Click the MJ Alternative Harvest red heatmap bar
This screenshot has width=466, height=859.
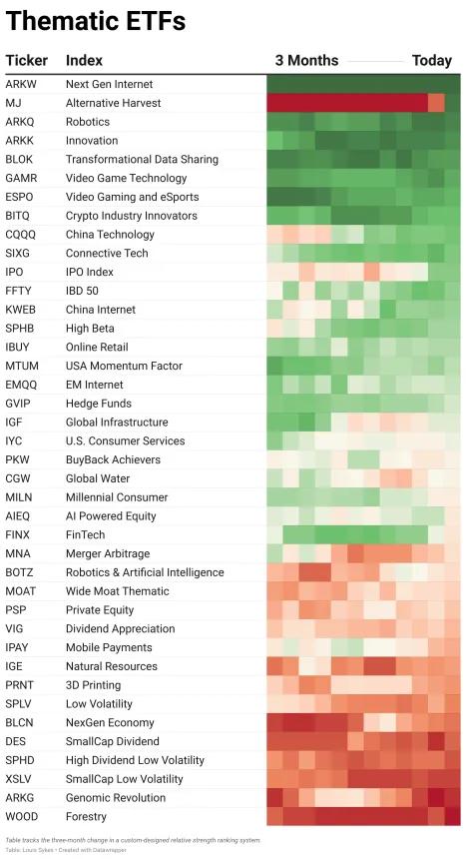point(347,103)
